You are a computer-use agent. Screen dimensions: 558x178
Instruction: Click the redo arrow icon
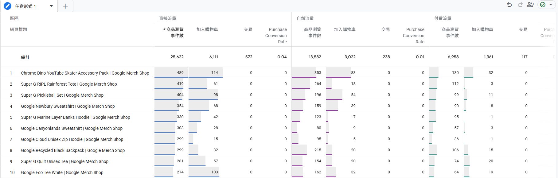(520, 5)
